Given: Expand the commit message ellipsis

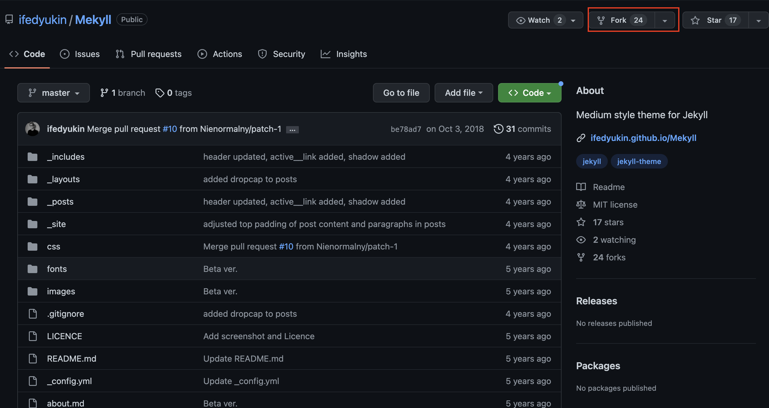Looking at the screenshot, I should pos(292,130).
